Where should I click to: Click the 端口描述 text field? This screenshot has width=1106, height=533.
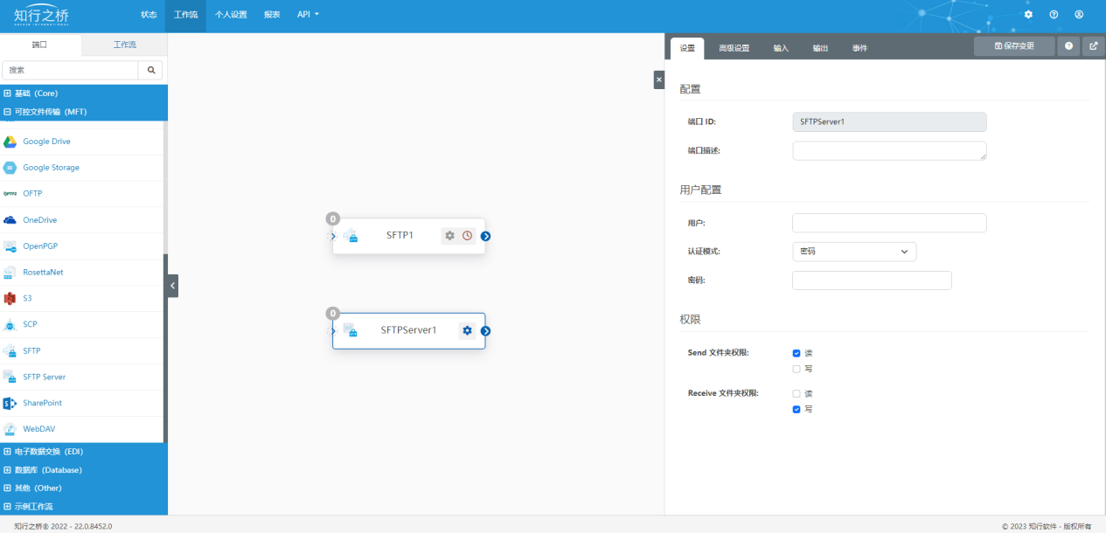pyautogui.click(x=889, y=150)
